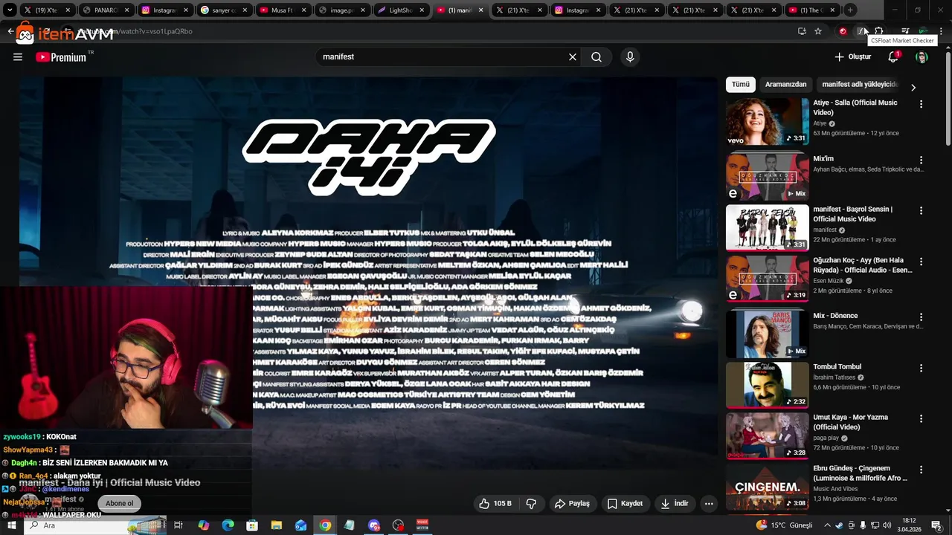This screenshot has height=535, width=952.
Task: Click the Abone ol subscribe button
Action: click(119, 503)
